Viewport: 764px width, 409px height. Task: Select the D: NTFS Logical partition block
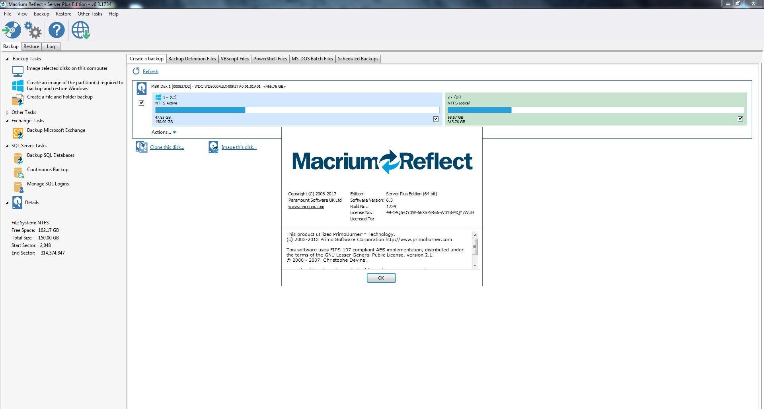pos(596,109)
